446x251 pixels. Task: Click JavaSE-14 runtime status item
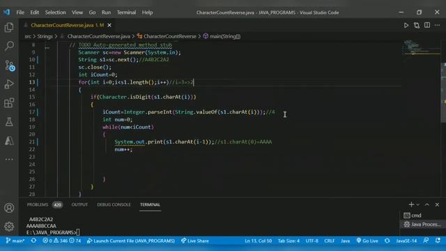pyautogui.click(x=406, y=241)
